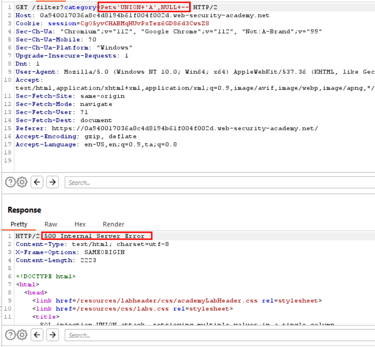Click the Sec-Fetch-User: ?1 line
The height and width of the screenshot is (347, 375).
(52, 112)
